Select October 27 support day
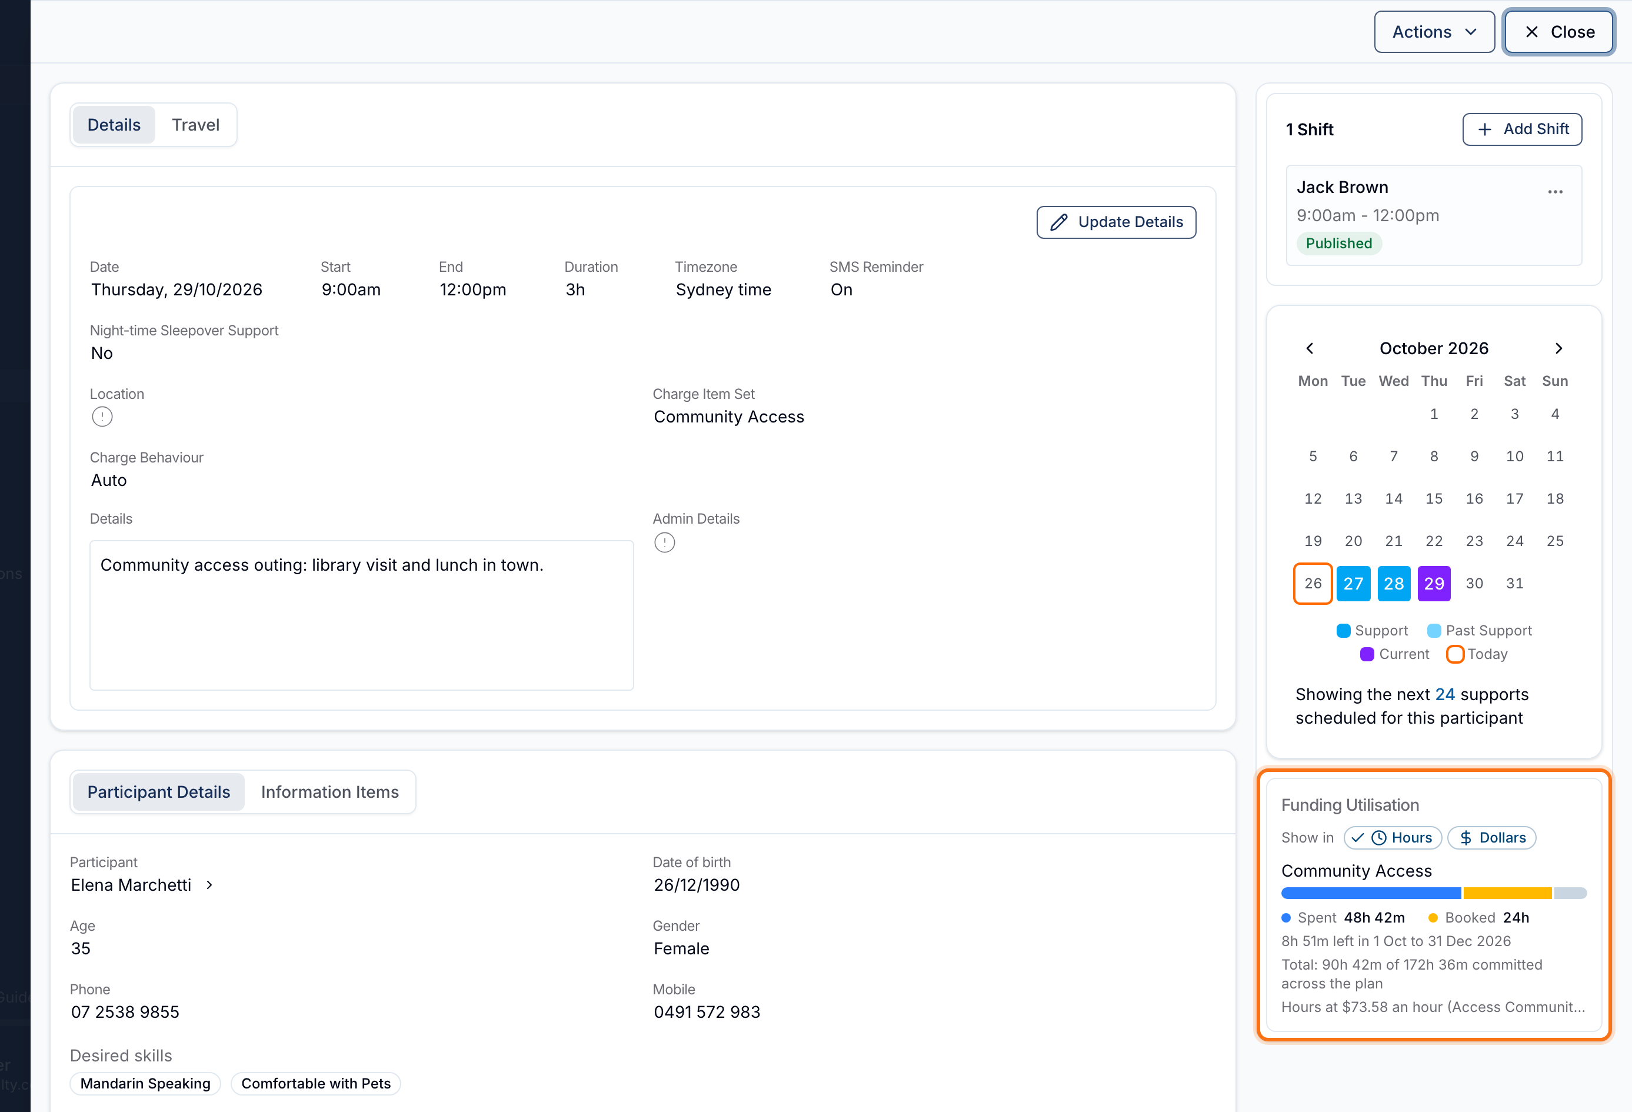Viewport: 1632px width, 1112px height. (x=1353, y=584)
